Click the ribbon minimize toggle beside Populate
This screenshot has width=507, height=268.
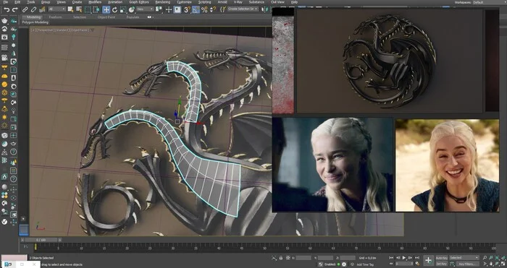pos(150,17)
